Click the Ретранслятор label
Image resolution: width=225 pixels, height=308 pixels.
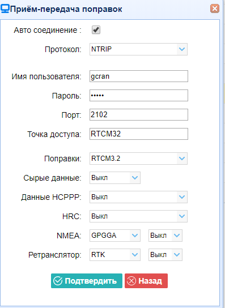[x=54, y=255]
